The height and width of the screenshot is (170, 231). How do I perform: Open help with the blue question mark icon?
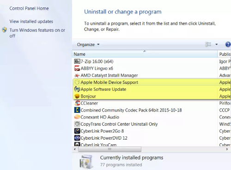click(x=228, y=45)
